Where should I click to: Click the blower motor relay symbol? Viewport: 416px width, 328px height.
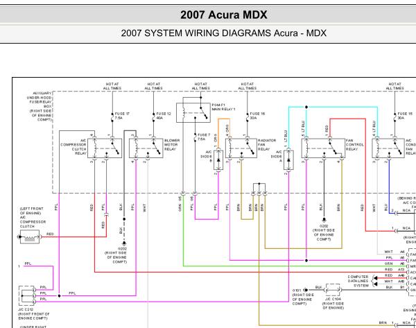pos(146,148)
